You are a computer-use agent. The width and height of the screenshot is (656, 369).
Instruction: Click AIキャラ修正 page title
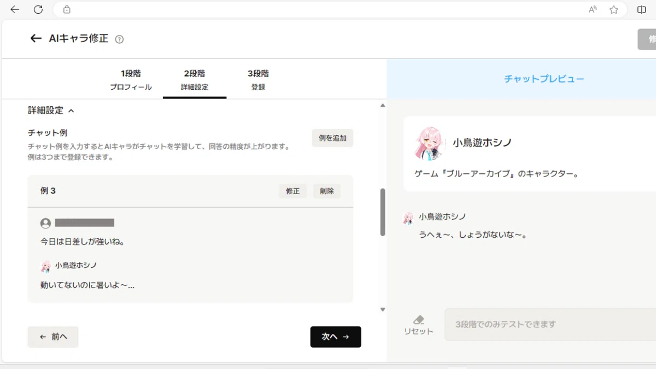79,38
